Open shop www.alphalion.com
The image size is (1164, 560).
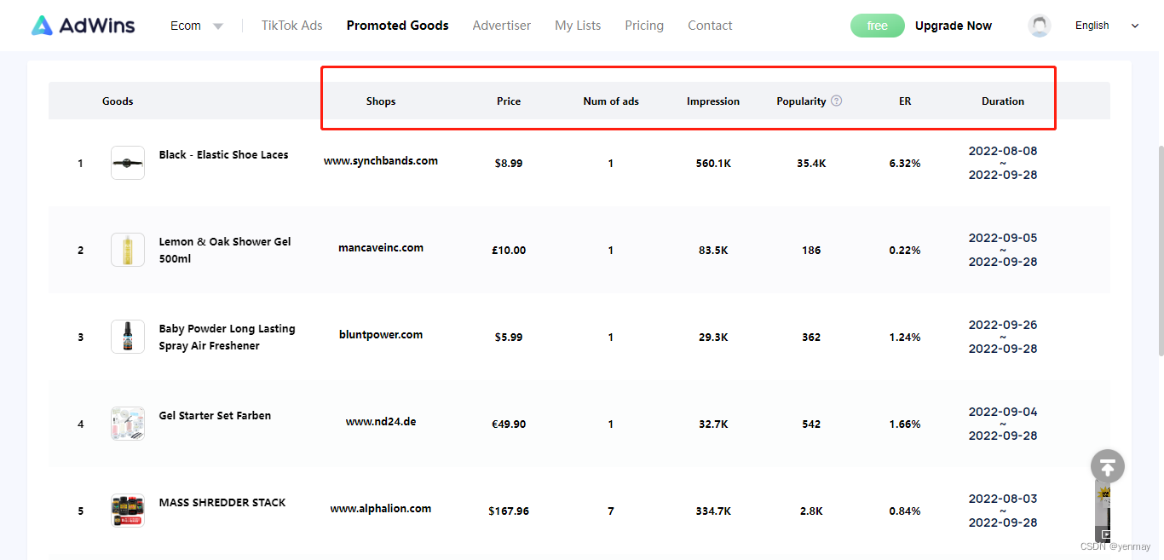pos(381,509)
